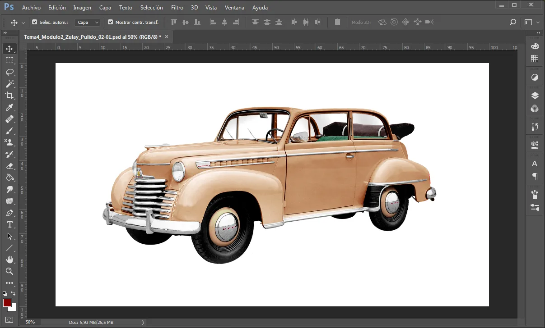The height and width of the screenshot is (328, 545).
Task: Open the Filtro menu
Action: click(177, 8)
